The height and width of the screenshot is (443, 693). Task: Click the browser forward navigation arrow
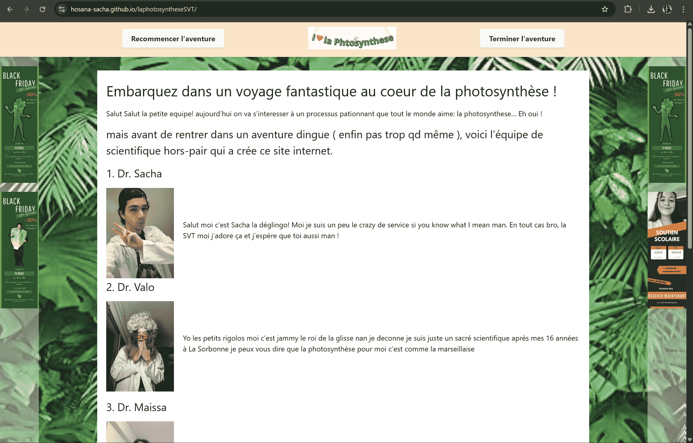coord(26,9)
